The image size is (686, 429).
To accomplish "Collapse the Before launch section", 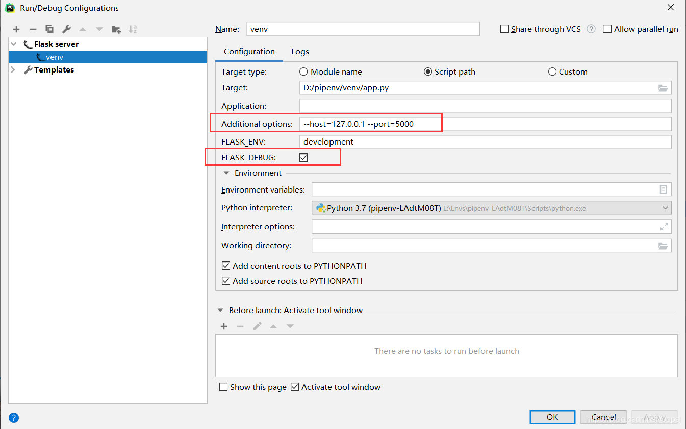I will tap(220, 311).
